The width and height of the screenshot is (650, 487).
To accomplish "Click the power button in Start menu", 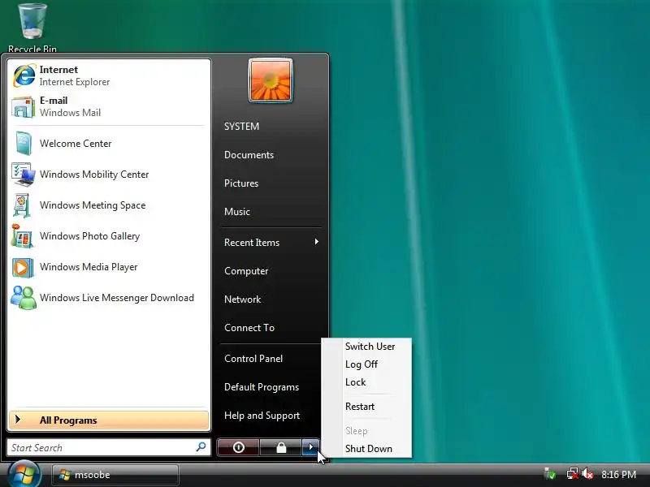I will pos(238,448).
